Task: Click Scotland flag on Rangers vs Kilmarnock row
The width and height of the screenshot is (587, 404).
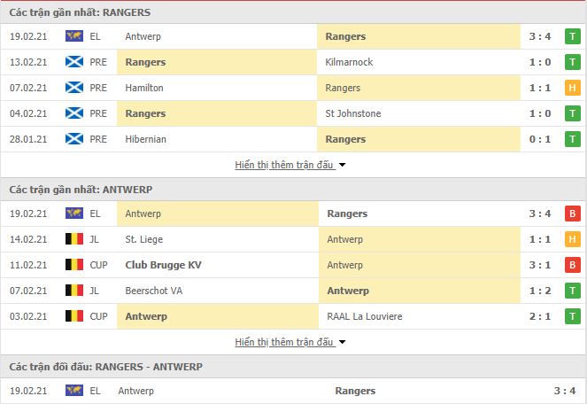Action: pyautogui.click(x=74, y=62)
